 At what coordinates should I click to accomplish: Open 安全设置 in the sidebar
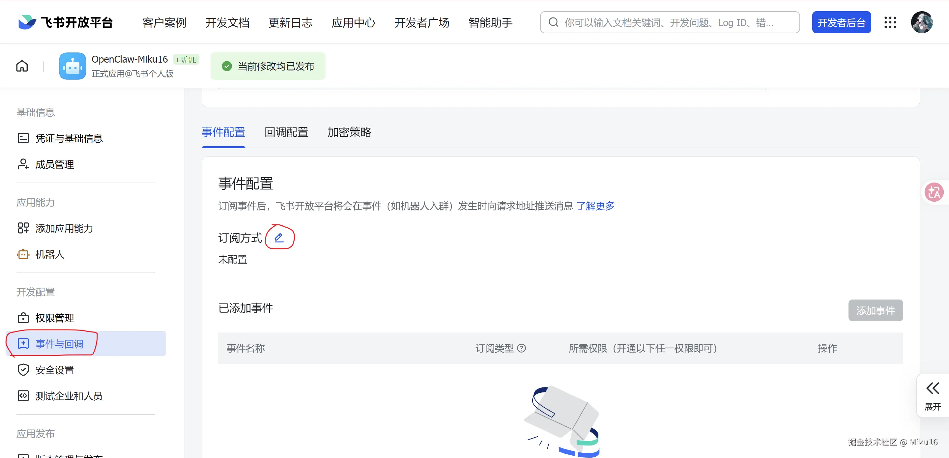tap(54, 370)
